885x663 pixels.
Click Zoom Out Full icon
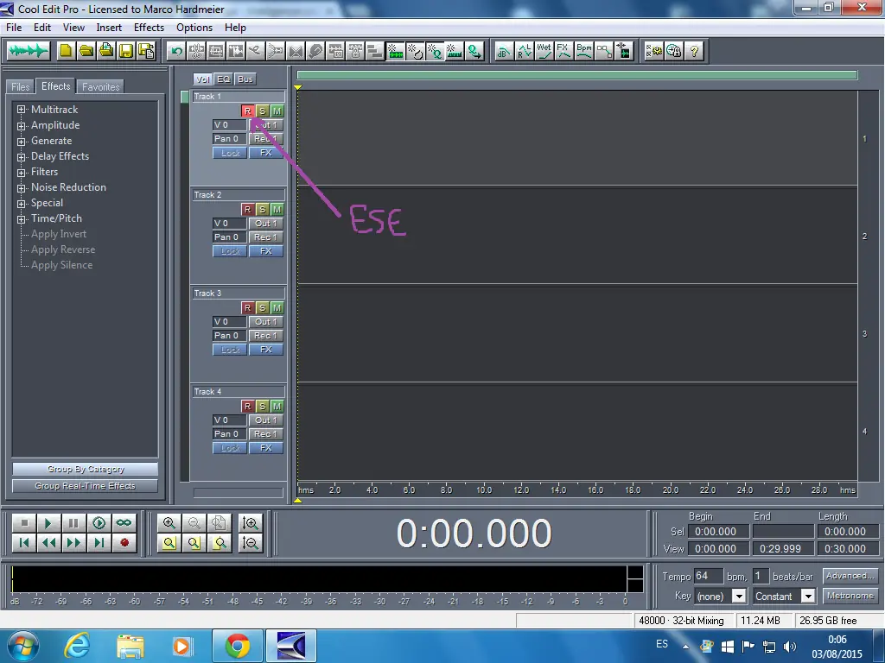pos(219,523)
